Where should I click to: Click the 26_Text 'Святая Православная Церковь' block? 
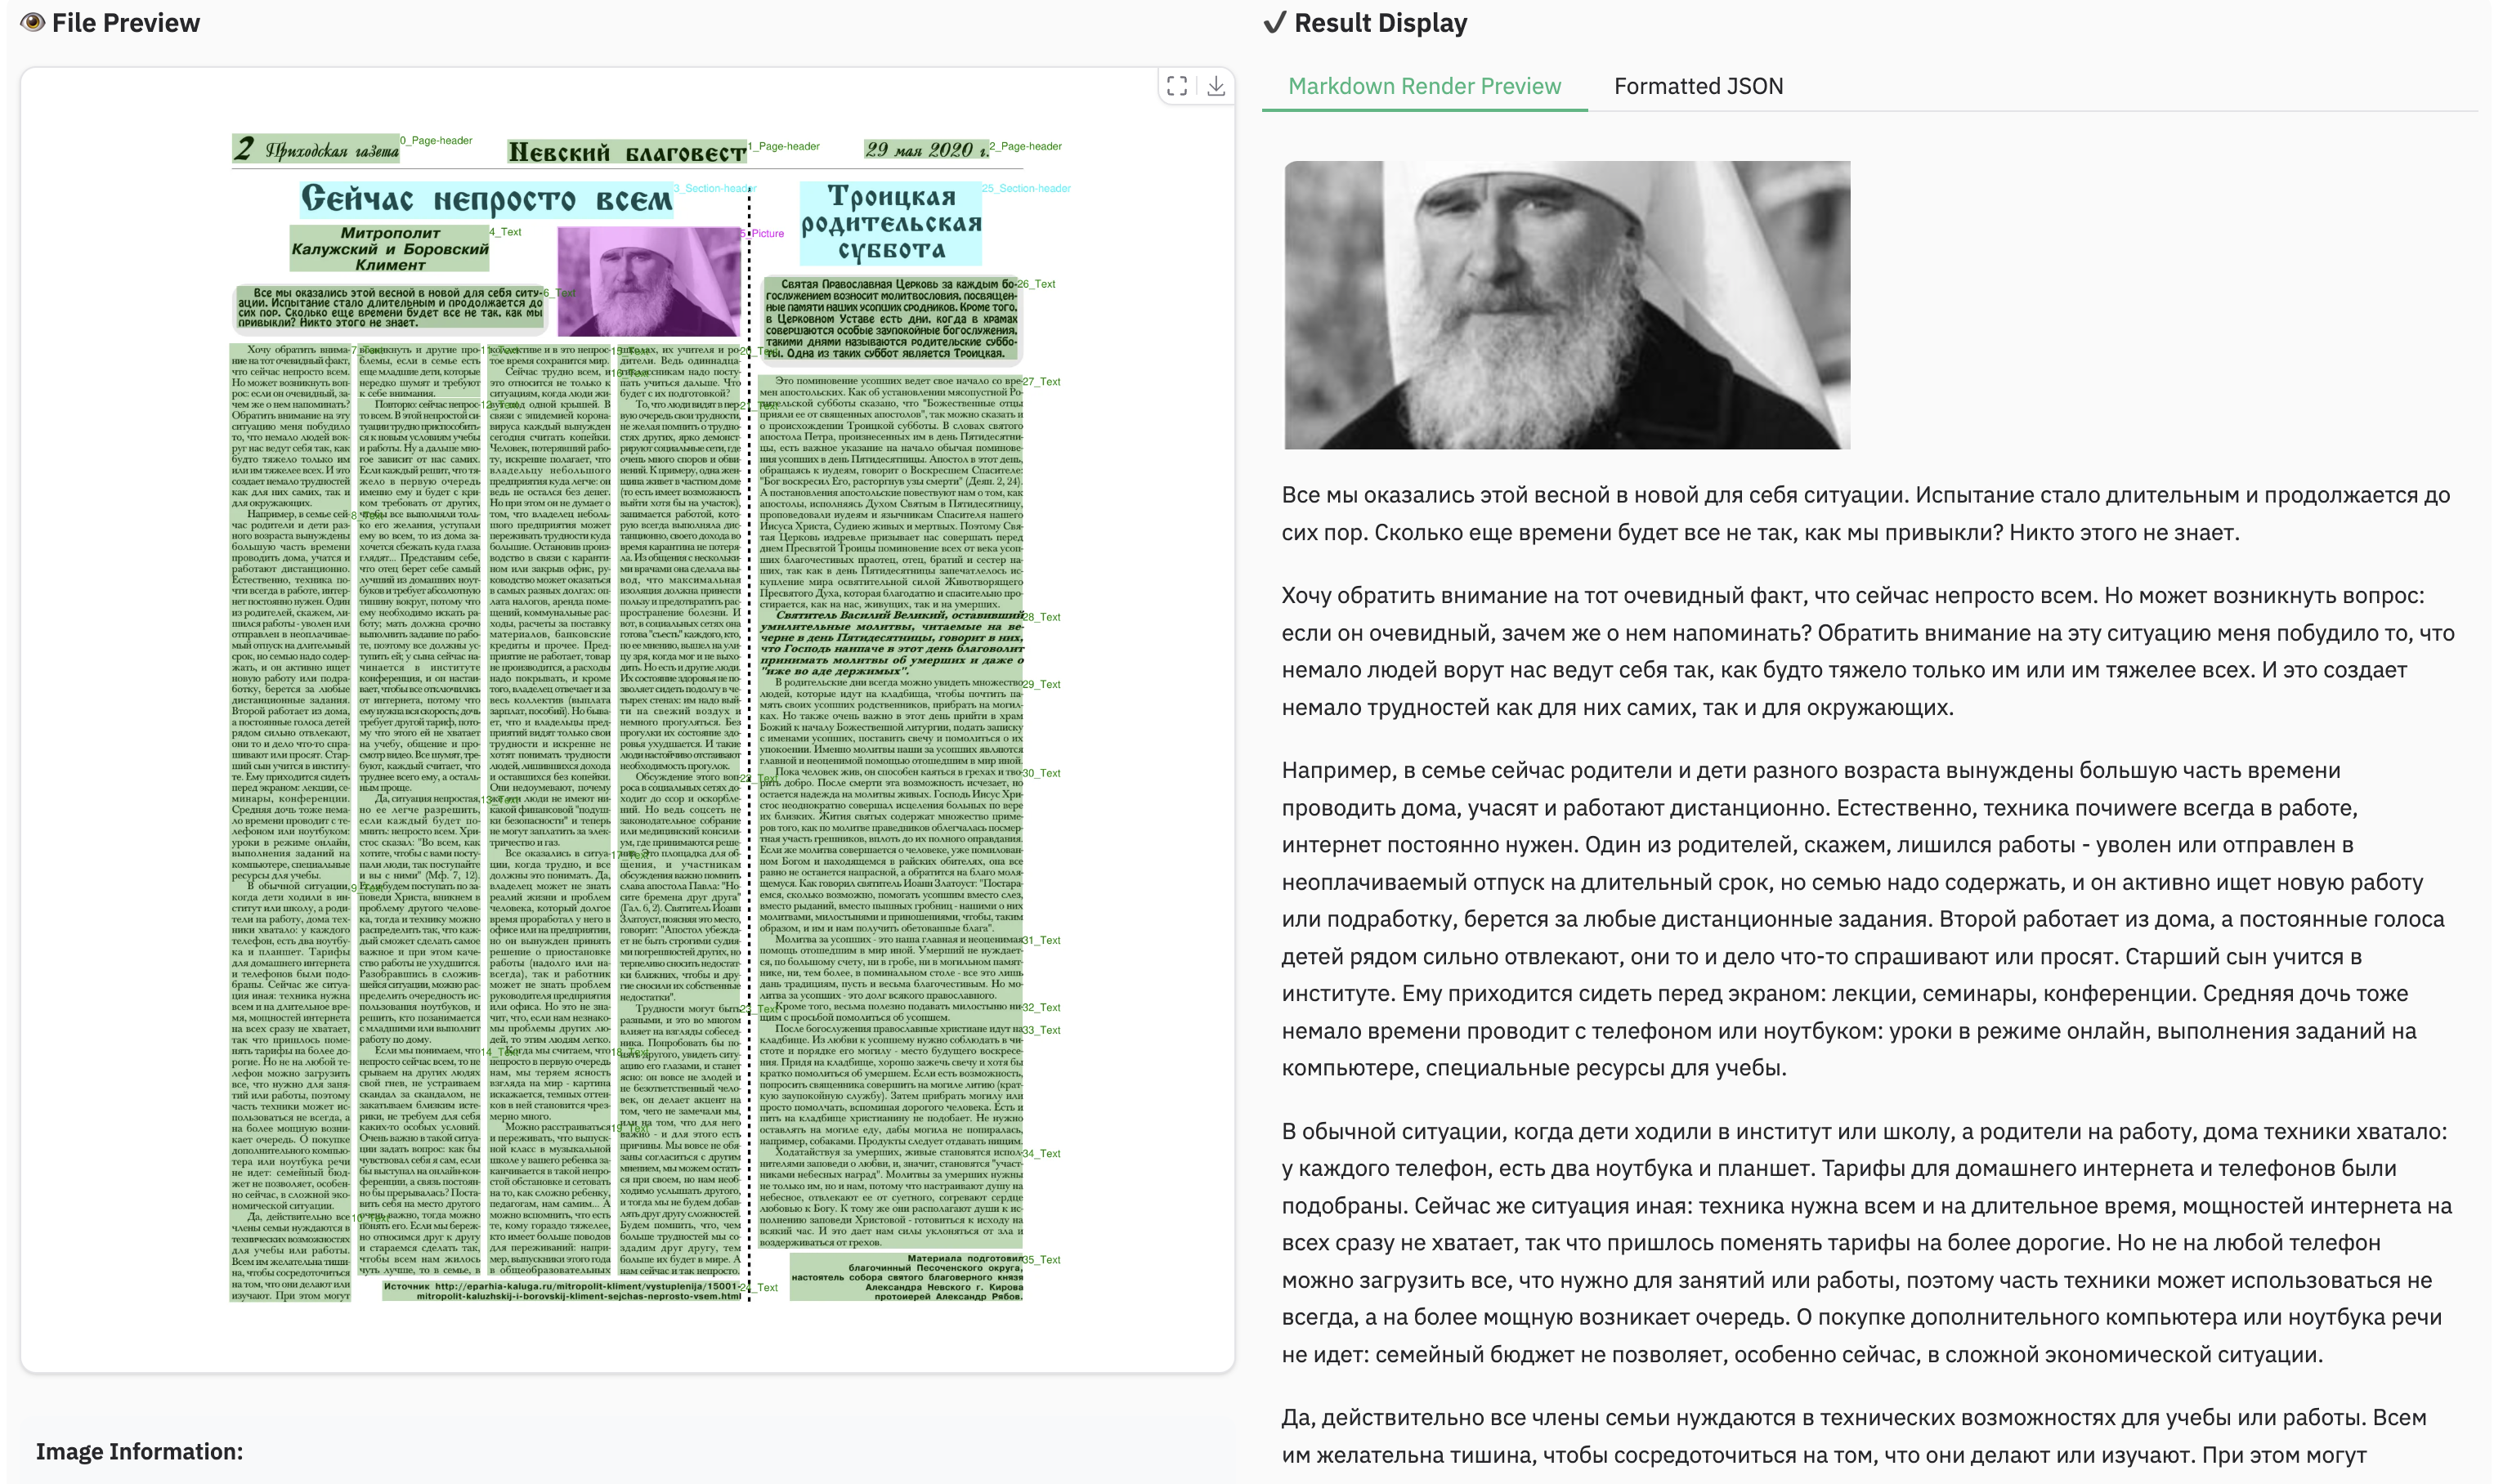pos(890,318)
